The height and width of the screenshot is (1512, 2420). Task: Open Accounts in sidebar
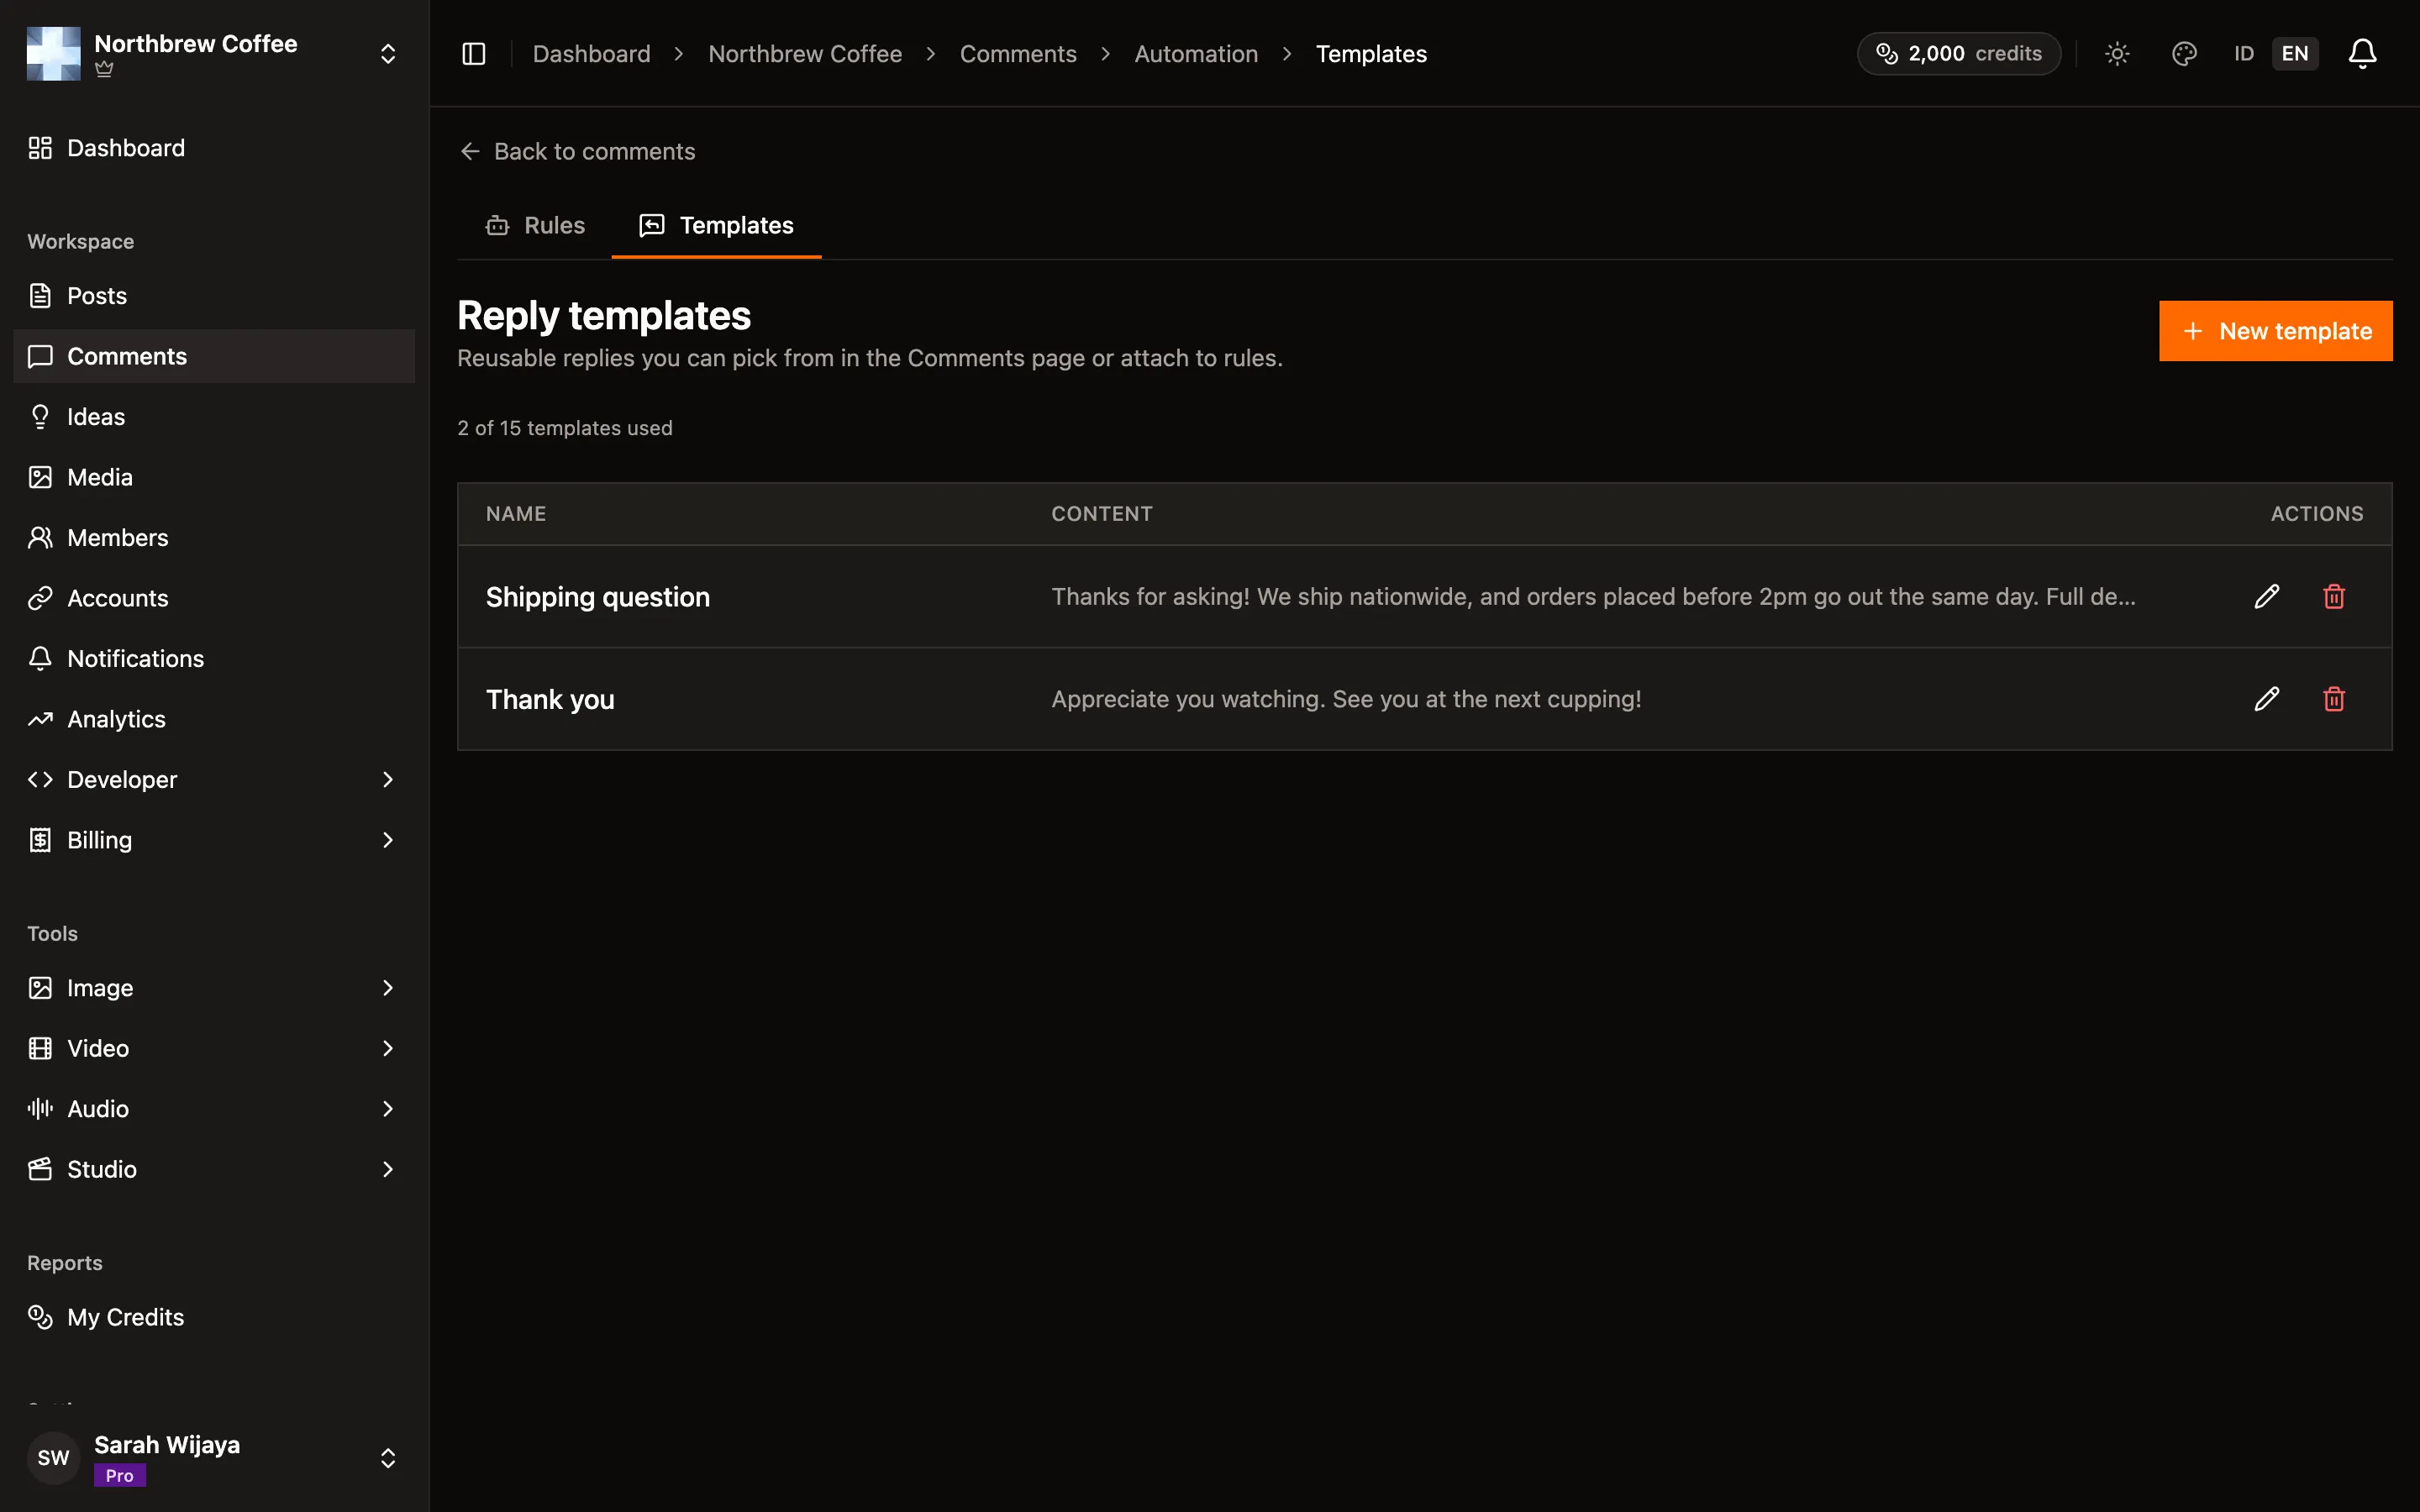pos(214,598)
